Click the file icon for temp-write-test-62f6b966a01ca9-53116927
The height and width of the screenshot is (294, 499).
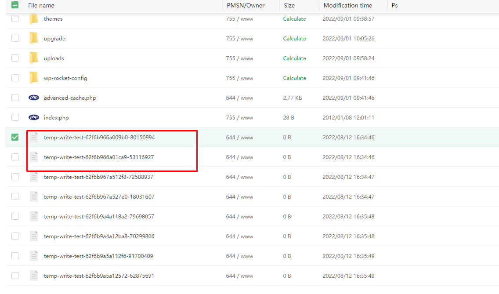click(x=34, y=157)
